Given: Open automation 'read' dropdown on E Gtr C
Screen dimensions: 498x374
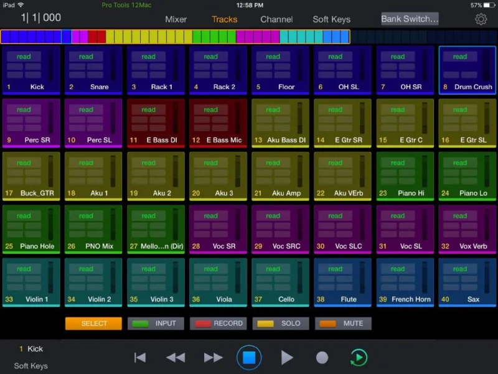Looking at the screenshot, I should (x=398, y=110).
